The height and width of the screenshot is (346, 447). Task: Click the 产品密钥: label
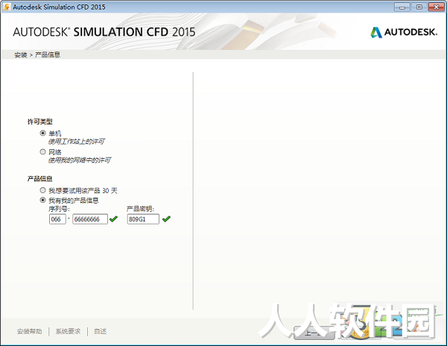click(140, 209)
